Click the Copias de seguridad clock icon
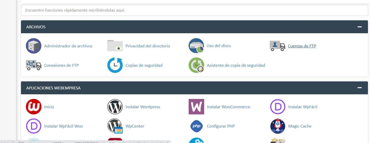The height and width of the screenshot is (143, 370). coord(115,65)
